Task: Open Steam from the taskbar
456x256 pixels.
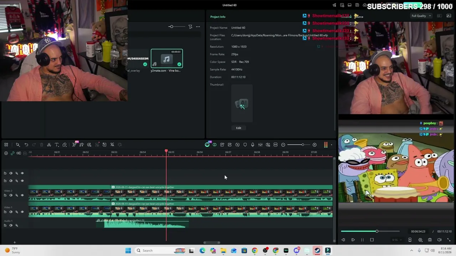Action: coord(317,251)
